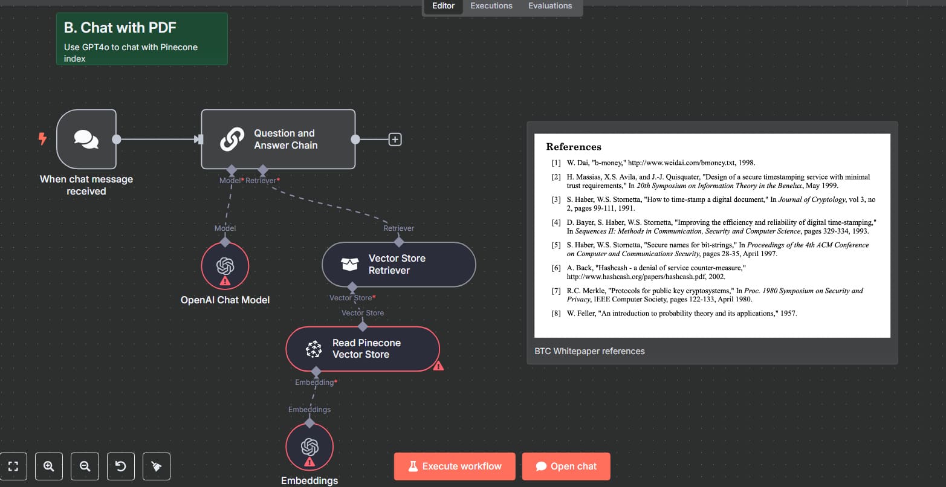Click the Retriever connector on Vector Store Retriever
The image size is (946, 487).
pos(398,241)
